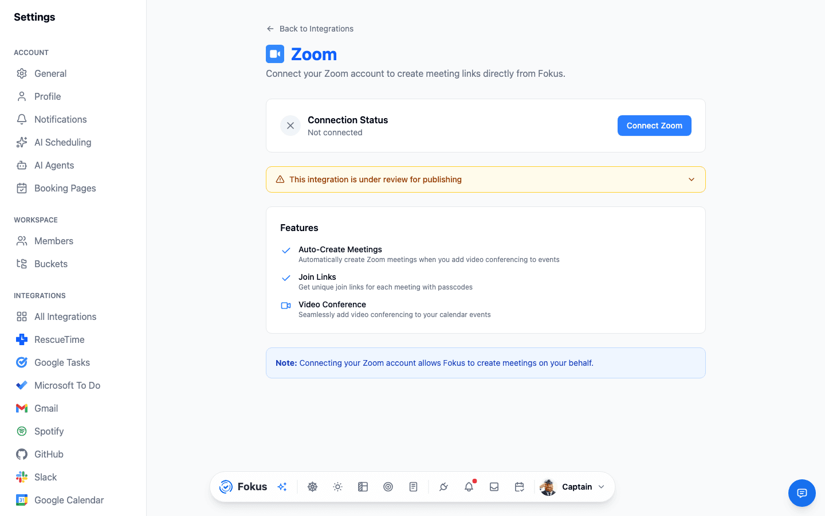Click the RescueTime icon in sidebar
The image size is (825, 516).
point(22,339)
